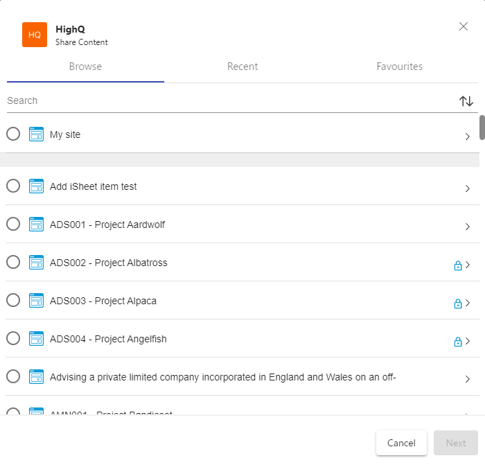The height and width of the screenshot is (465, 485).
Task: Expand My site with its chevron arrow
Action: 468,137
